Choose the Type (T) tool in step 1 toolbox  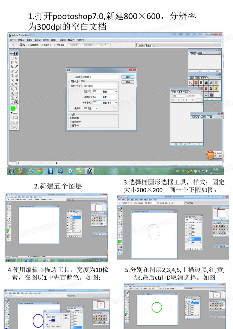point(16,89)
